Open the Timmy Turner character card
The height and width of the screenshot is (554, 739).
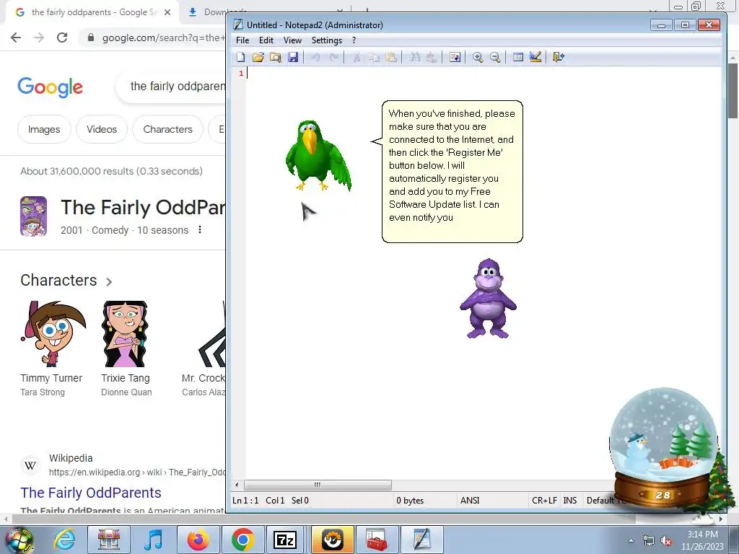coord(53,348)
